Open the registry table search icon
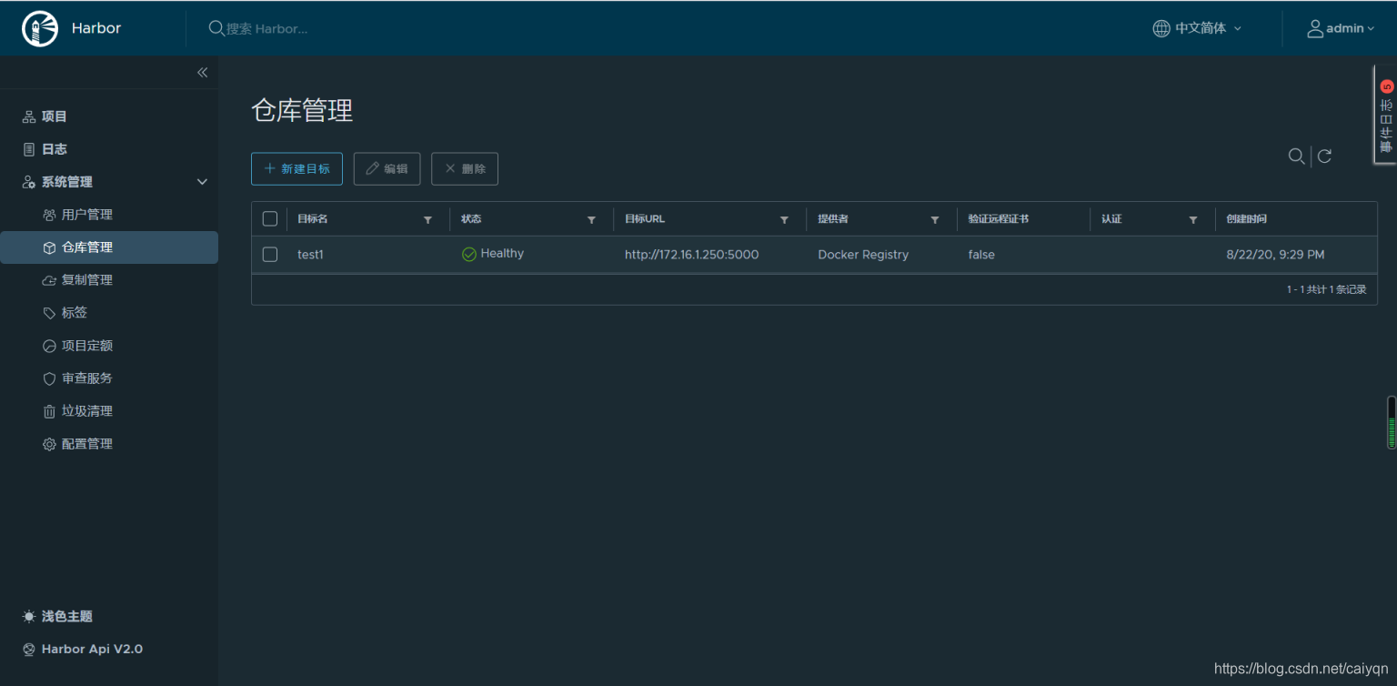Screen dimensions: 1397x686 [x=1296, y=156]
